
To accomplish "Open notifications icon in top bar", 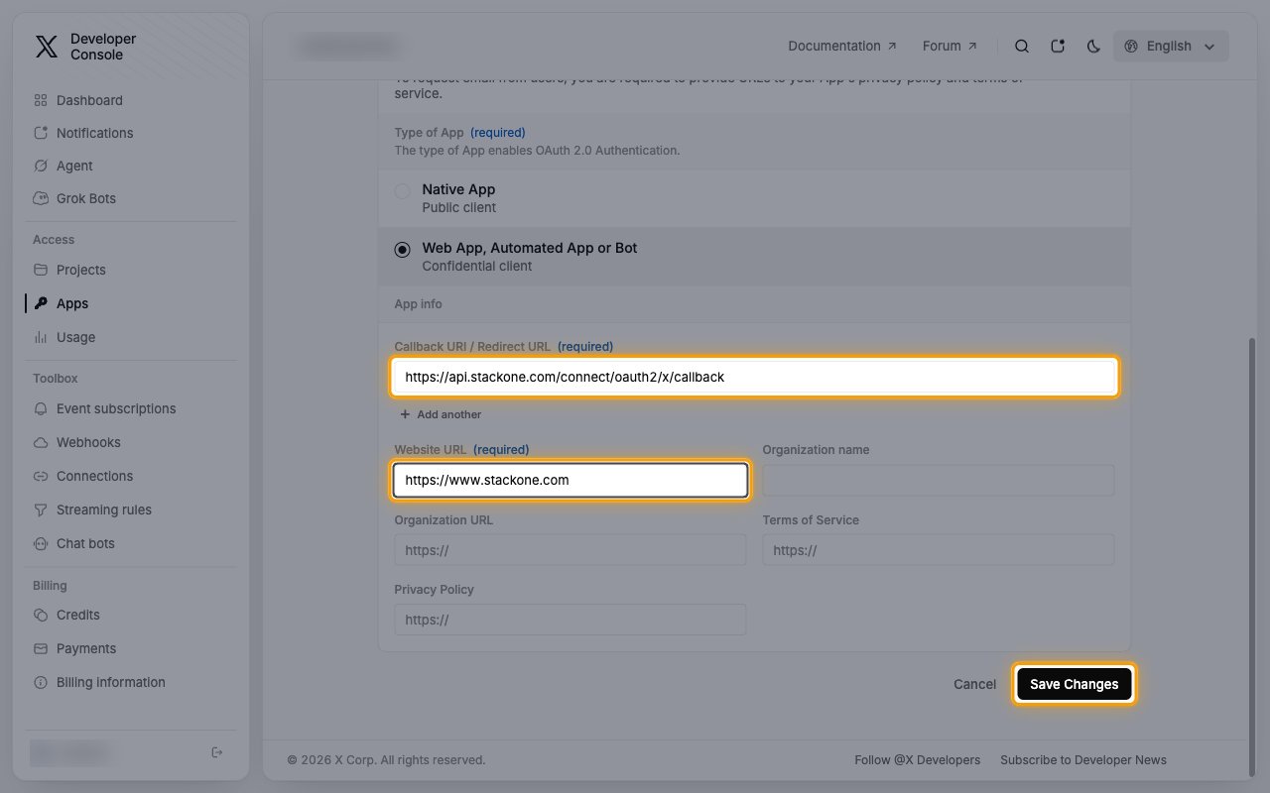I will 1058,46.
